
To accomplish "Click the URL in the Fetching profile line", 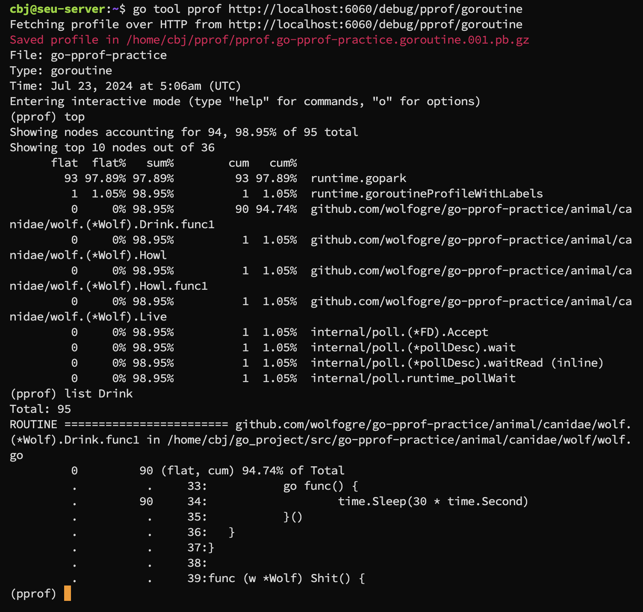I will point(375,24).
